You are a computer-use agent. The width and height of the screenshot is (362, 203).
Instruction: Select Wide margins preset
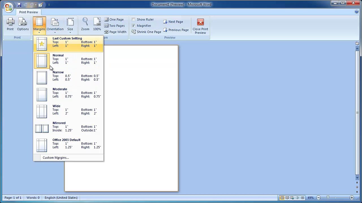[x=68, y=111]
